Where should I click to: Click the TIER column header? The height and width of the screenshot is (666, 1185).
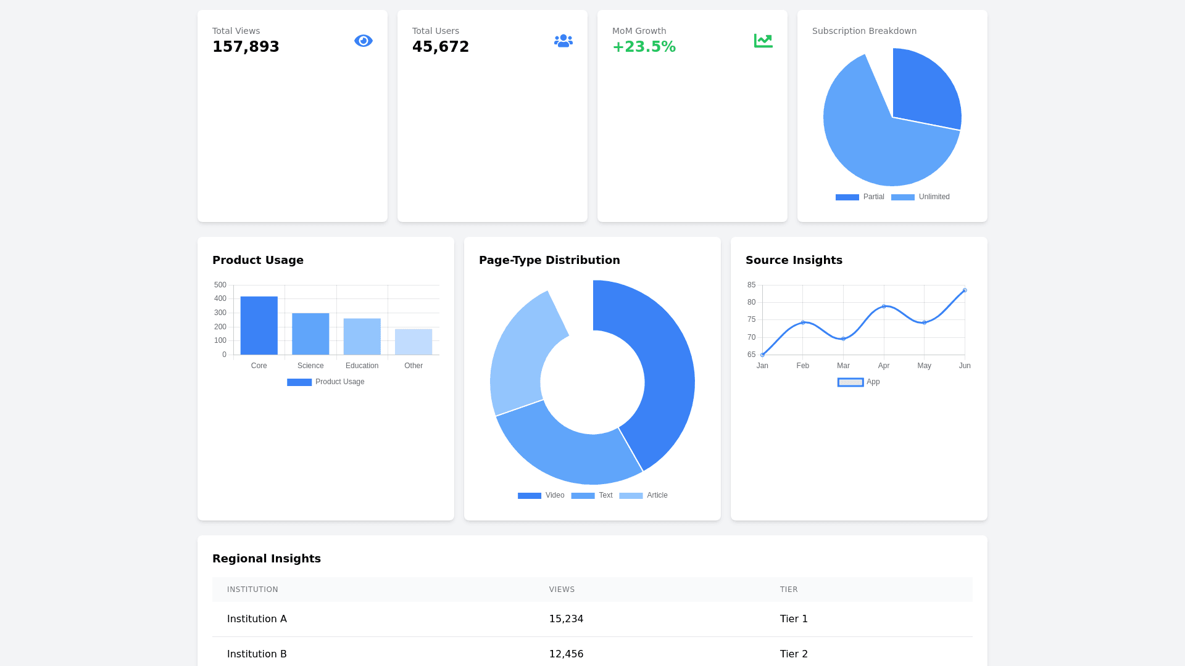pos(789,590)
